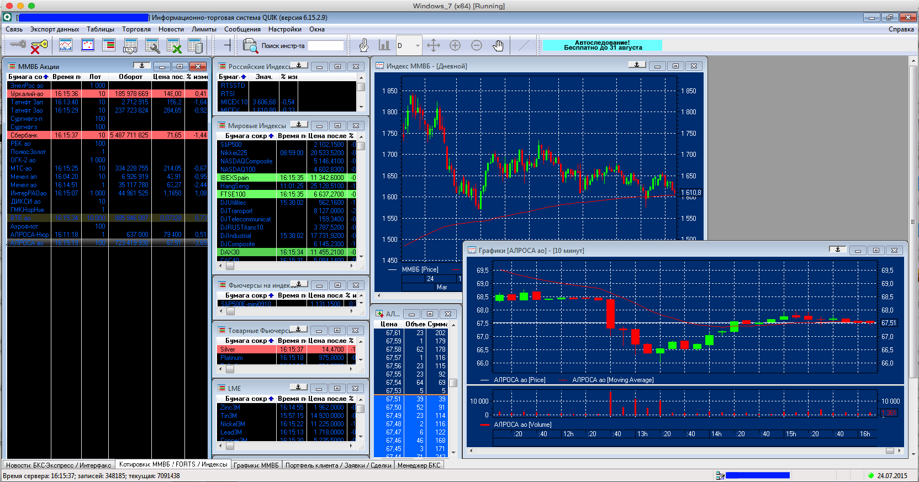The height and width of the screenshot is (482, 919).
Task: Switch to Портфель клиента / Заявки / Сделки tab
Action: 339,465
